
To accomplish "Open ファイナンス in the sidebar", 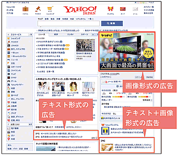I will (16, 70).
